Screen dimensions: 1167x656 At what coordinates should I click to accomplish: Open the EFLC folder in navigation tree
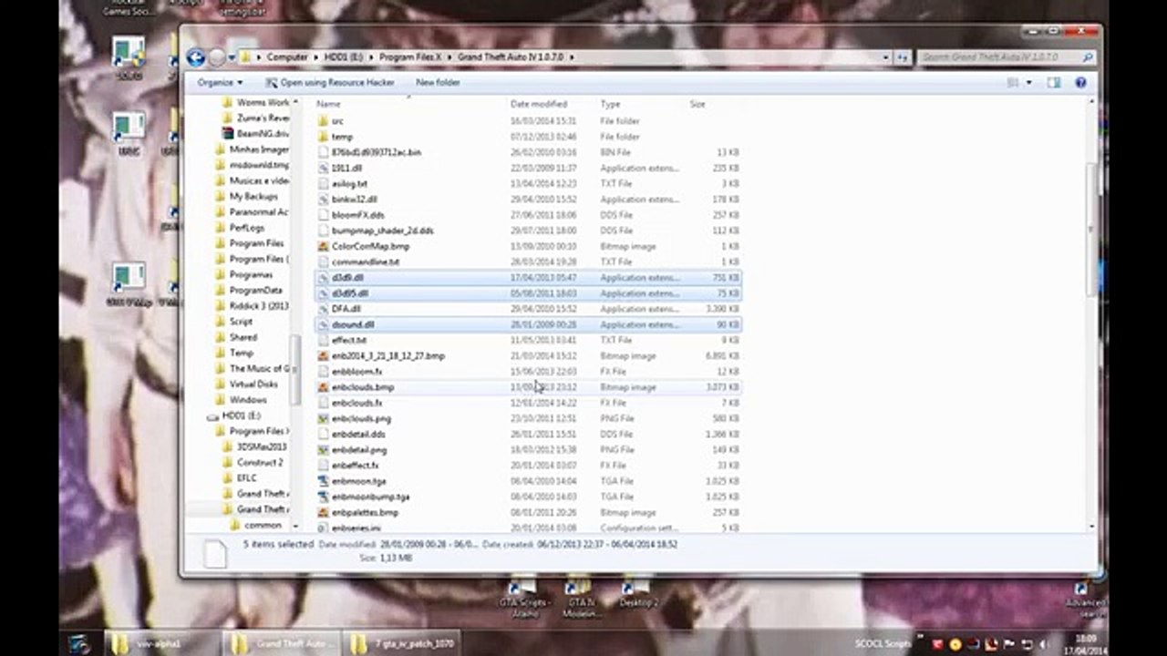coord(246,477)
